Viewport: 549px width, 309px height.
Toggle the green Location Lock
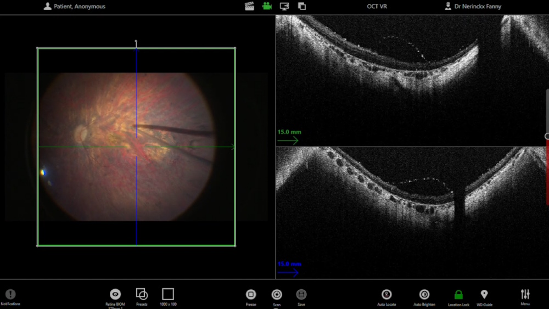(458, 295)
